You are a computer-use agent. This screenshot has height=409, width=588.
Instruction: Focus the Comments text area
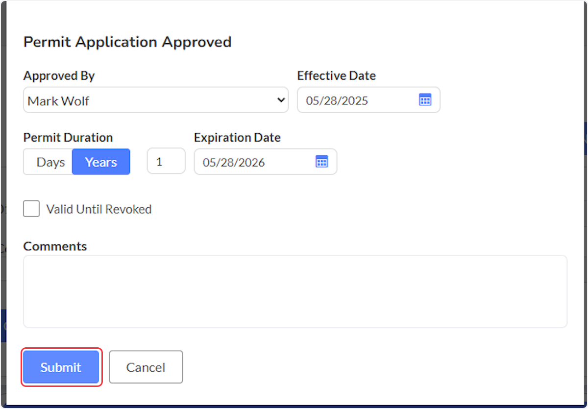tap(295, 291)
